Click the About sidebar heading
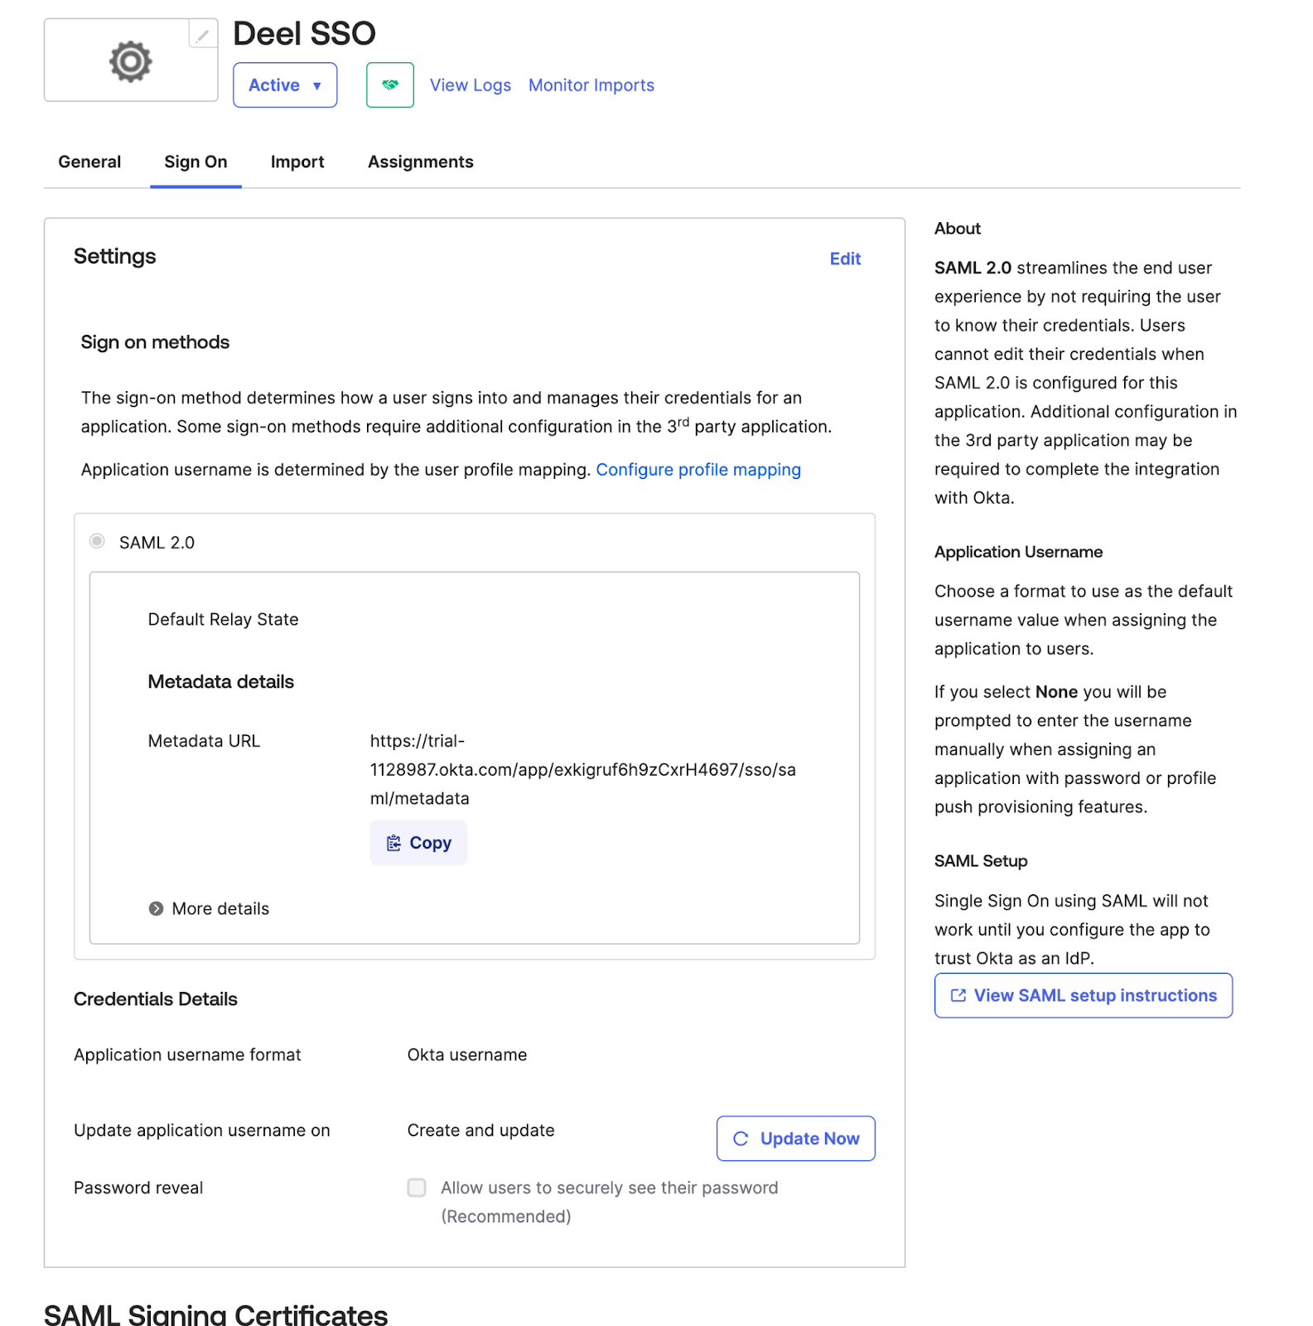This screenshot has height=1326, width=1313. click(958, 229)
